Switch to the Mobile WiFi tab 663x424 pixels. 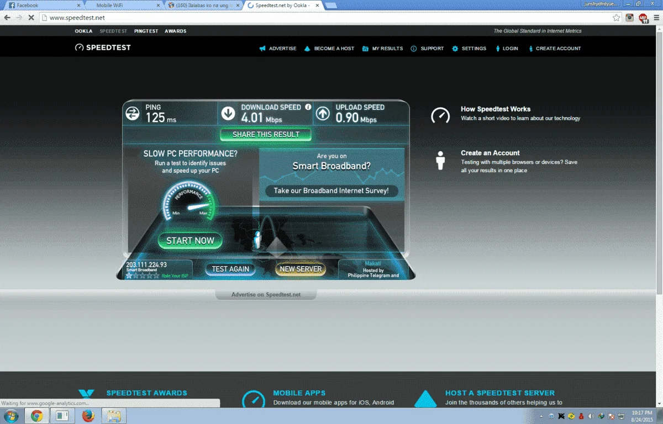coord(123,5)
